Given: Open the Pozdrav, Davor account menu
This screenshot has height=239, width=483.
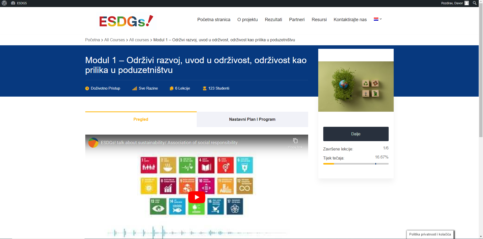Looking at the screenshot, I should coord(452,3).
